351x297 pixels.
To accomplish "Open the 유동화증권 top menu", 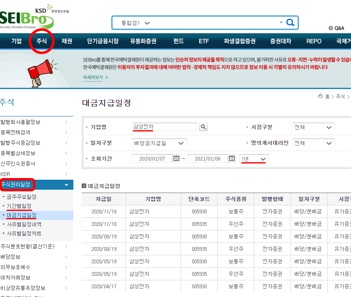I will pyautogui.click(x=143, y=41).
